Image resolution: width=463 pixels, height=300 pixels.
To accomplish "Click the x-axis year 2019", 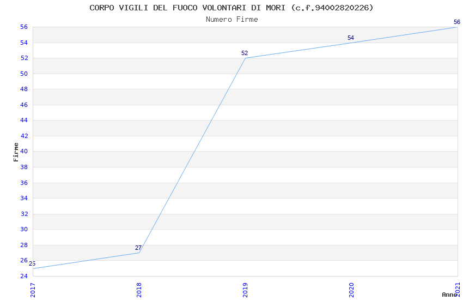I will click(x=245, y=290).
